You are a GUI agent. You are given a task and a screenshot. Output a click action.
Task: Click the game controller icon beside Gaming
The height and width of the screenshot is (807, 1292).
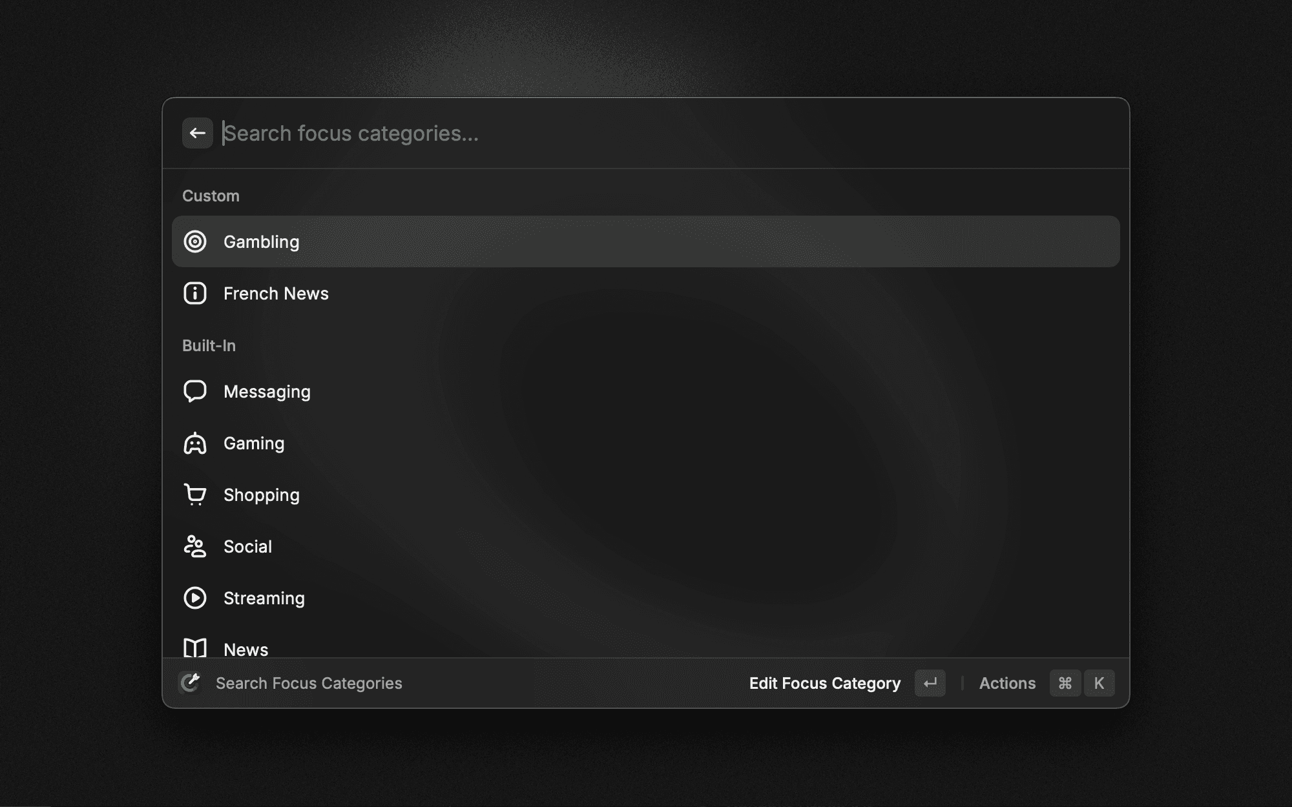click(x=195, y=443)
